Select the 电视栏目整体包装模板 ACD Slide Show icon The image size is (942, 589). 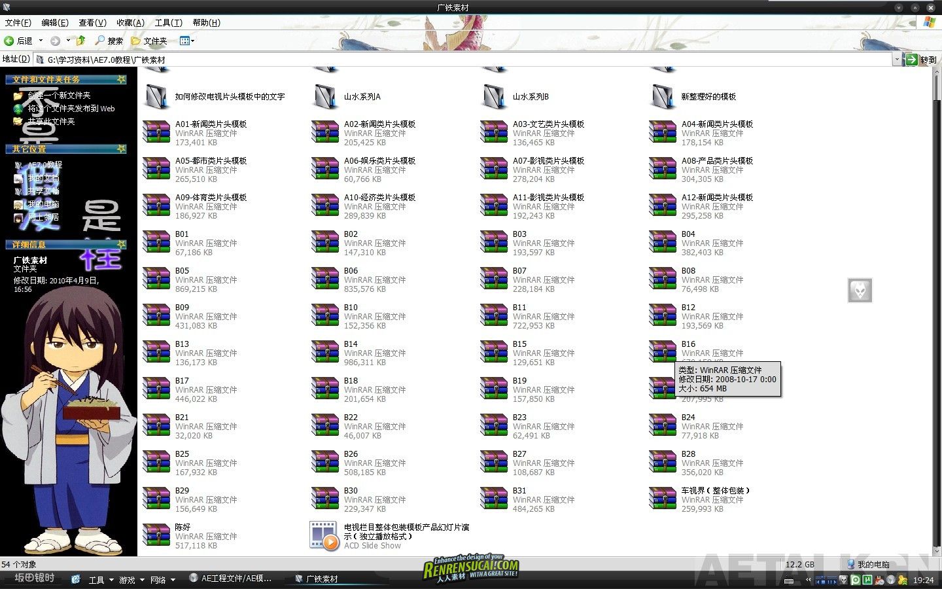click(325, 535)
